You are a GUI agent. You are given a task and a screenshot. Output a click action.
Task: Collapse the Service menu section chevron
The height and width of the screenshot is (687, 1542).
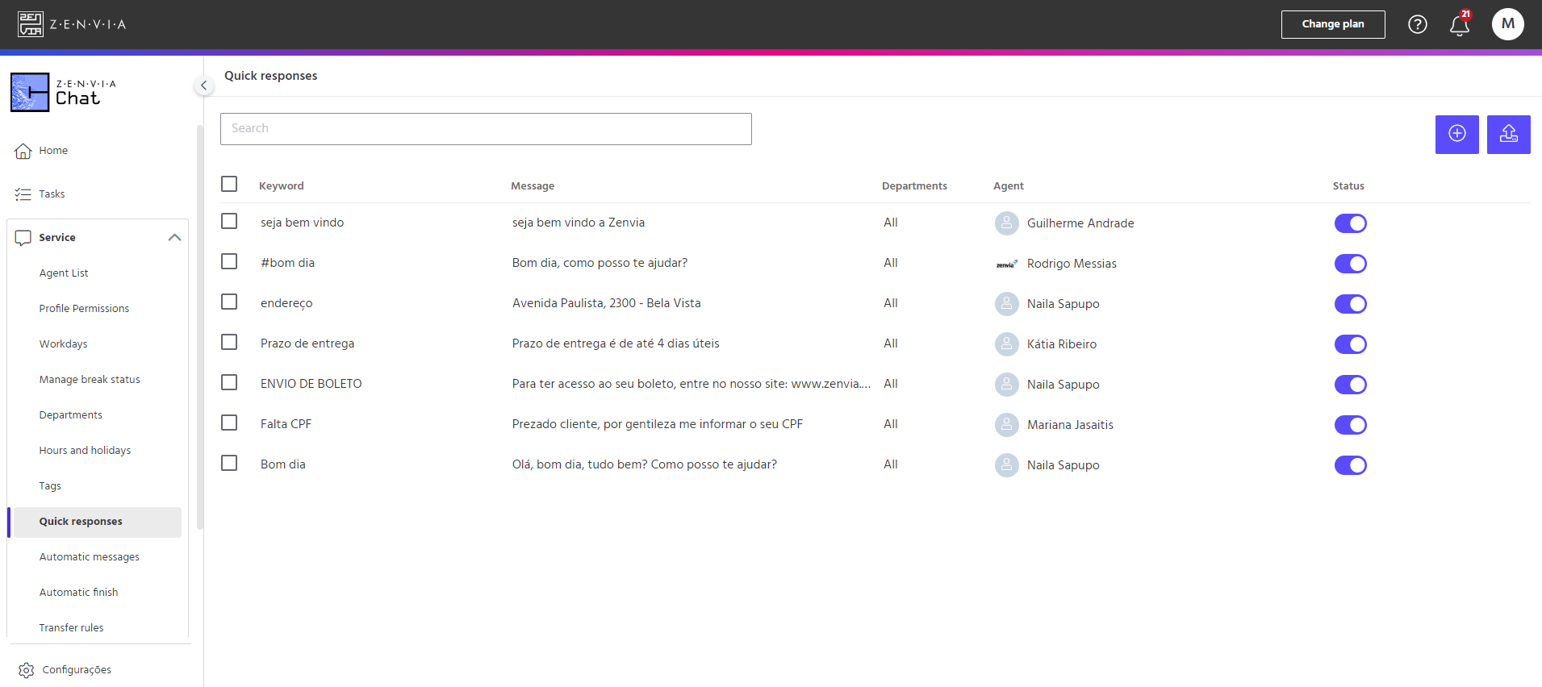174,238
